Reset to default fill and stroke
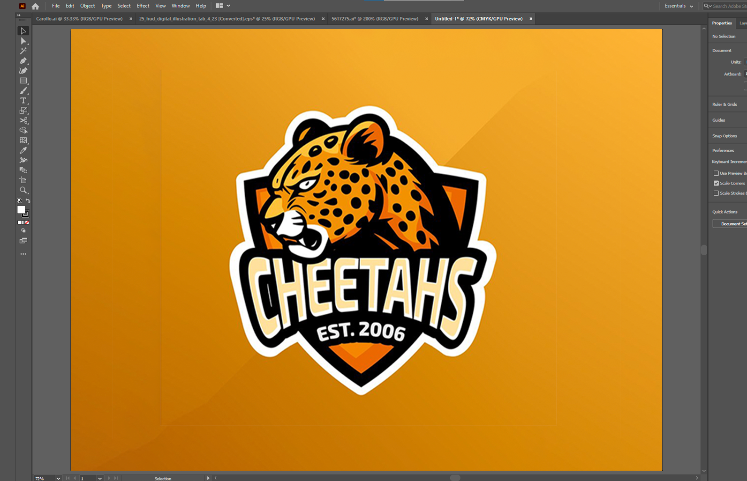Image resolution: width=747 pixels, height=481 pixels. point(20,200)
